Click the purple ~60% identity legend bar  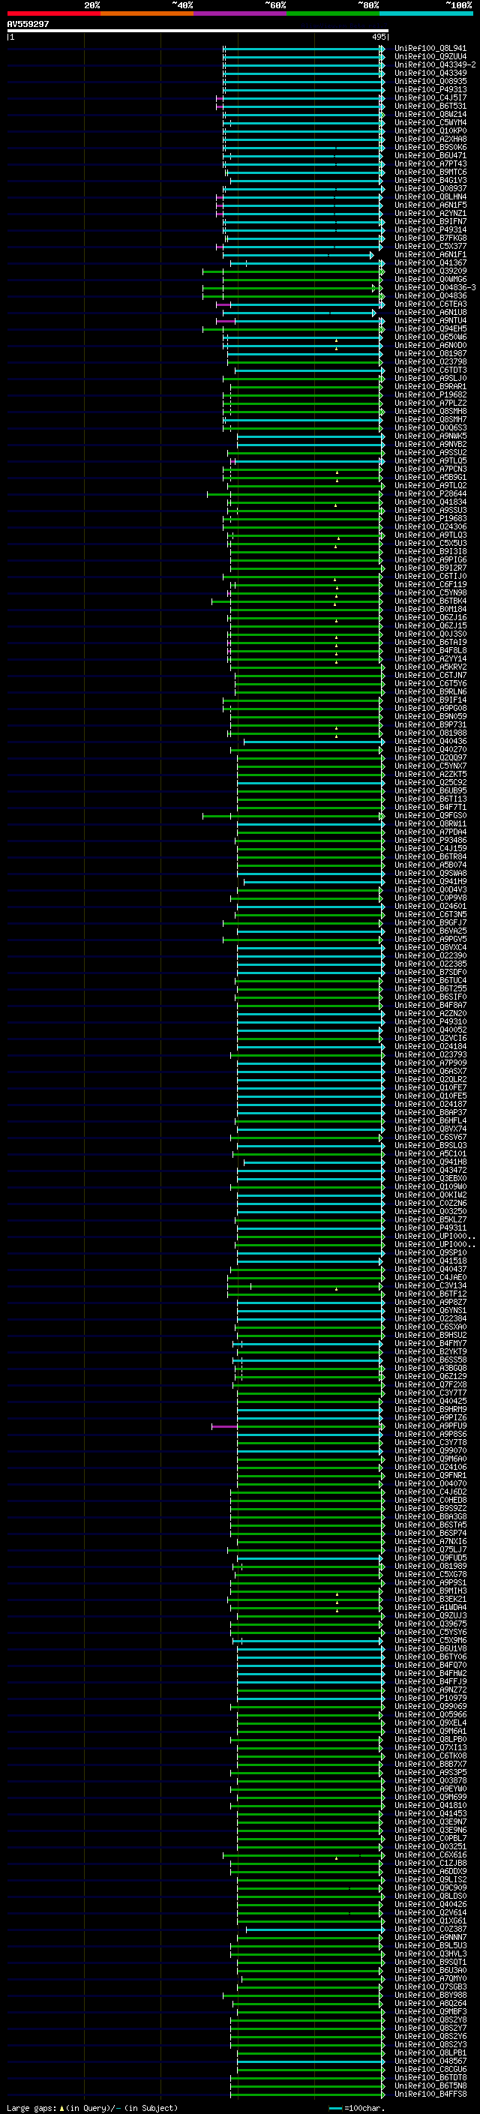click(x=241, y=13)
